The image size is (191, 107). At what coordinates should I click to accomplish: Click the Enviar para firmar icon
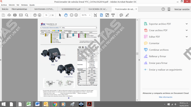click(x=146, y=63)
